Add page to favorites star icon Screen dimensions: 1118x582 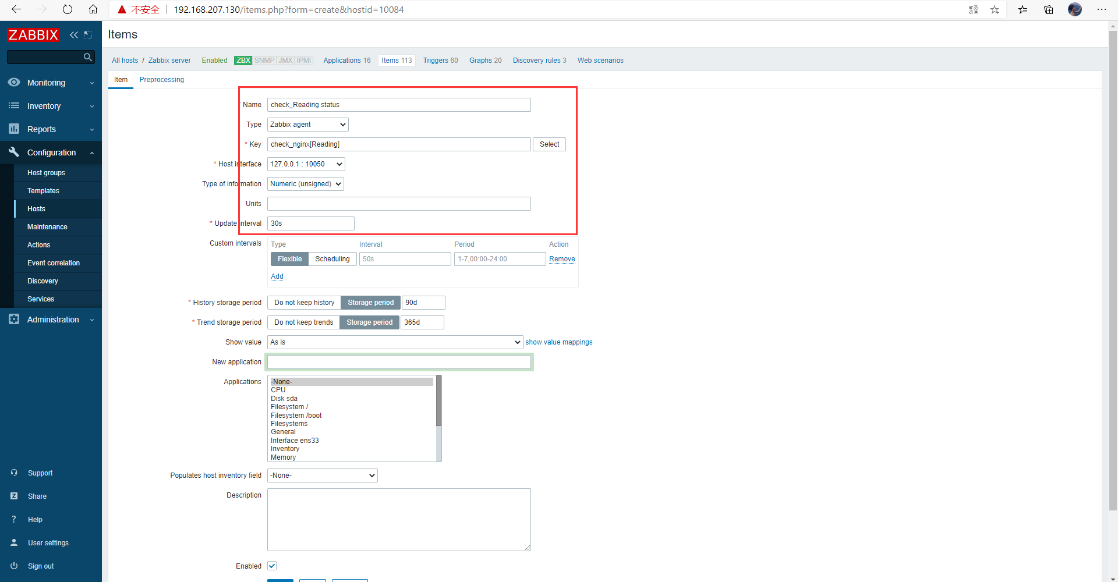pos(995,9)
